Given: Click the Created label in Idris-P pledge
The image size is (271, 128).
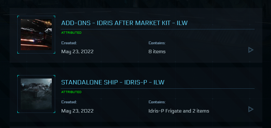Looking at the screenshot, I should (69, 102).
